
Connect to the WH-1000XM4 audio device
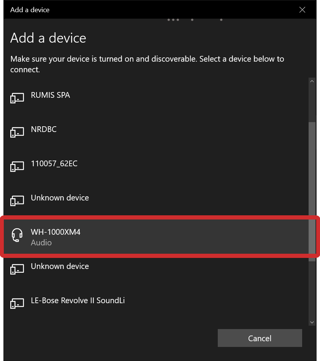[55, 232]
